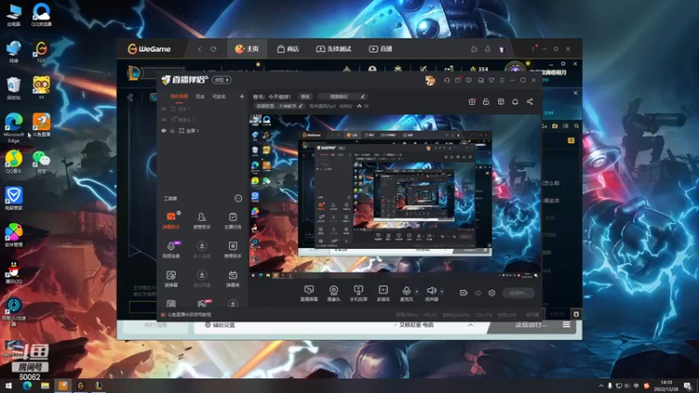Edit the game category 英雄联盟 tag
The image size is (699, 393).
279,106
